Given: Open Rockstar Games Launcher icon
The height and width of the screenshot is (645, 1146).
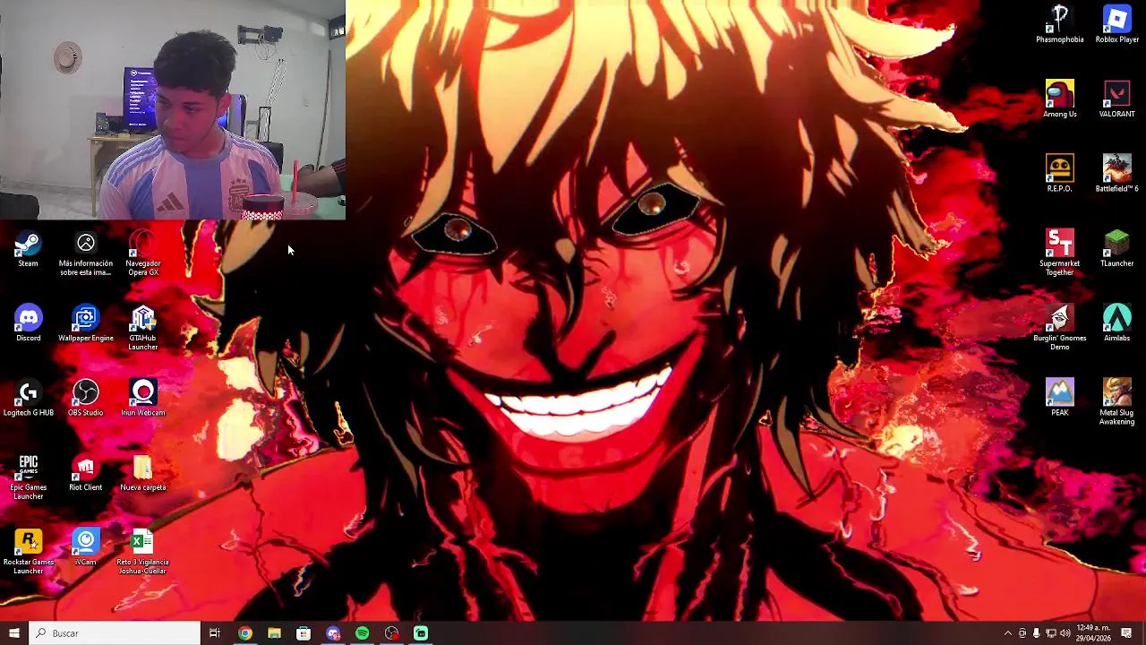Looking at the screenshot, I should point(28,552).
